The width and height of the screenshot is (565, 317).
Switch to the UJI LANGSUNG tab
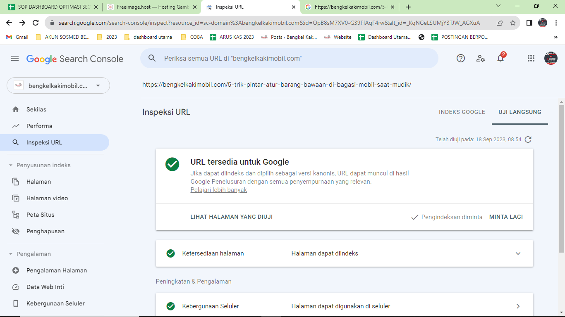(520, 112)
